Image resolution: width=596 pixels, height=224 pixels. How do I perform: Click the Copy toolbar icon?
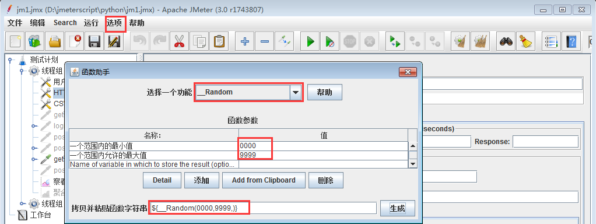[199, 41]
